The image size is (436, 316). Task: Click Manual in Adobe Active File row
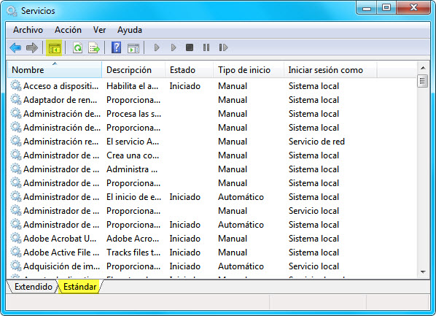(x=233, y=253)
